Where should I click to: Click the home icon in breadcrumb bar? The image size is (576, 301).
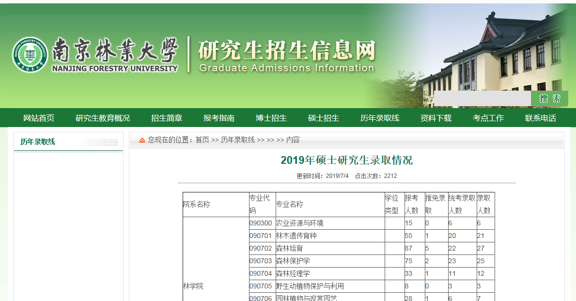[142, 140]
